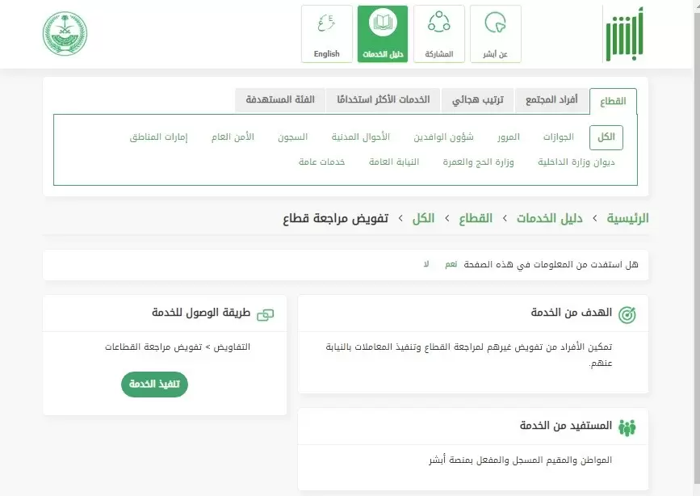Filter services by شؤون الوافدين
Screen dimensions: 700x496
click(443, 137)
